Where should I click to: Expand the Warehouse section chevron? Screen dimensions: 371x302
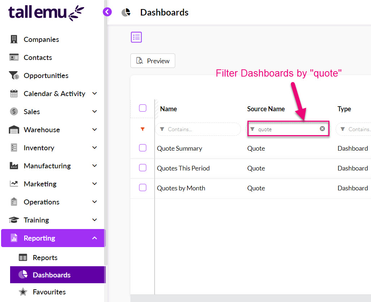(x=95, y=130)
